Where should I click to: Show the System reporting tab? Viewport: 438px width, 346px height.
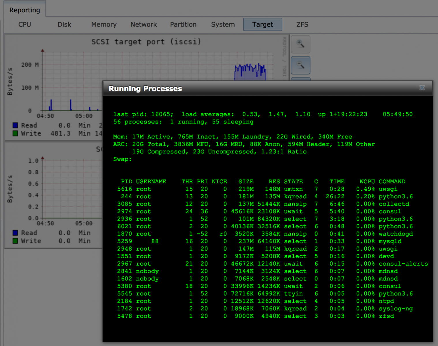pyautogui.click(x=223, y=25)
